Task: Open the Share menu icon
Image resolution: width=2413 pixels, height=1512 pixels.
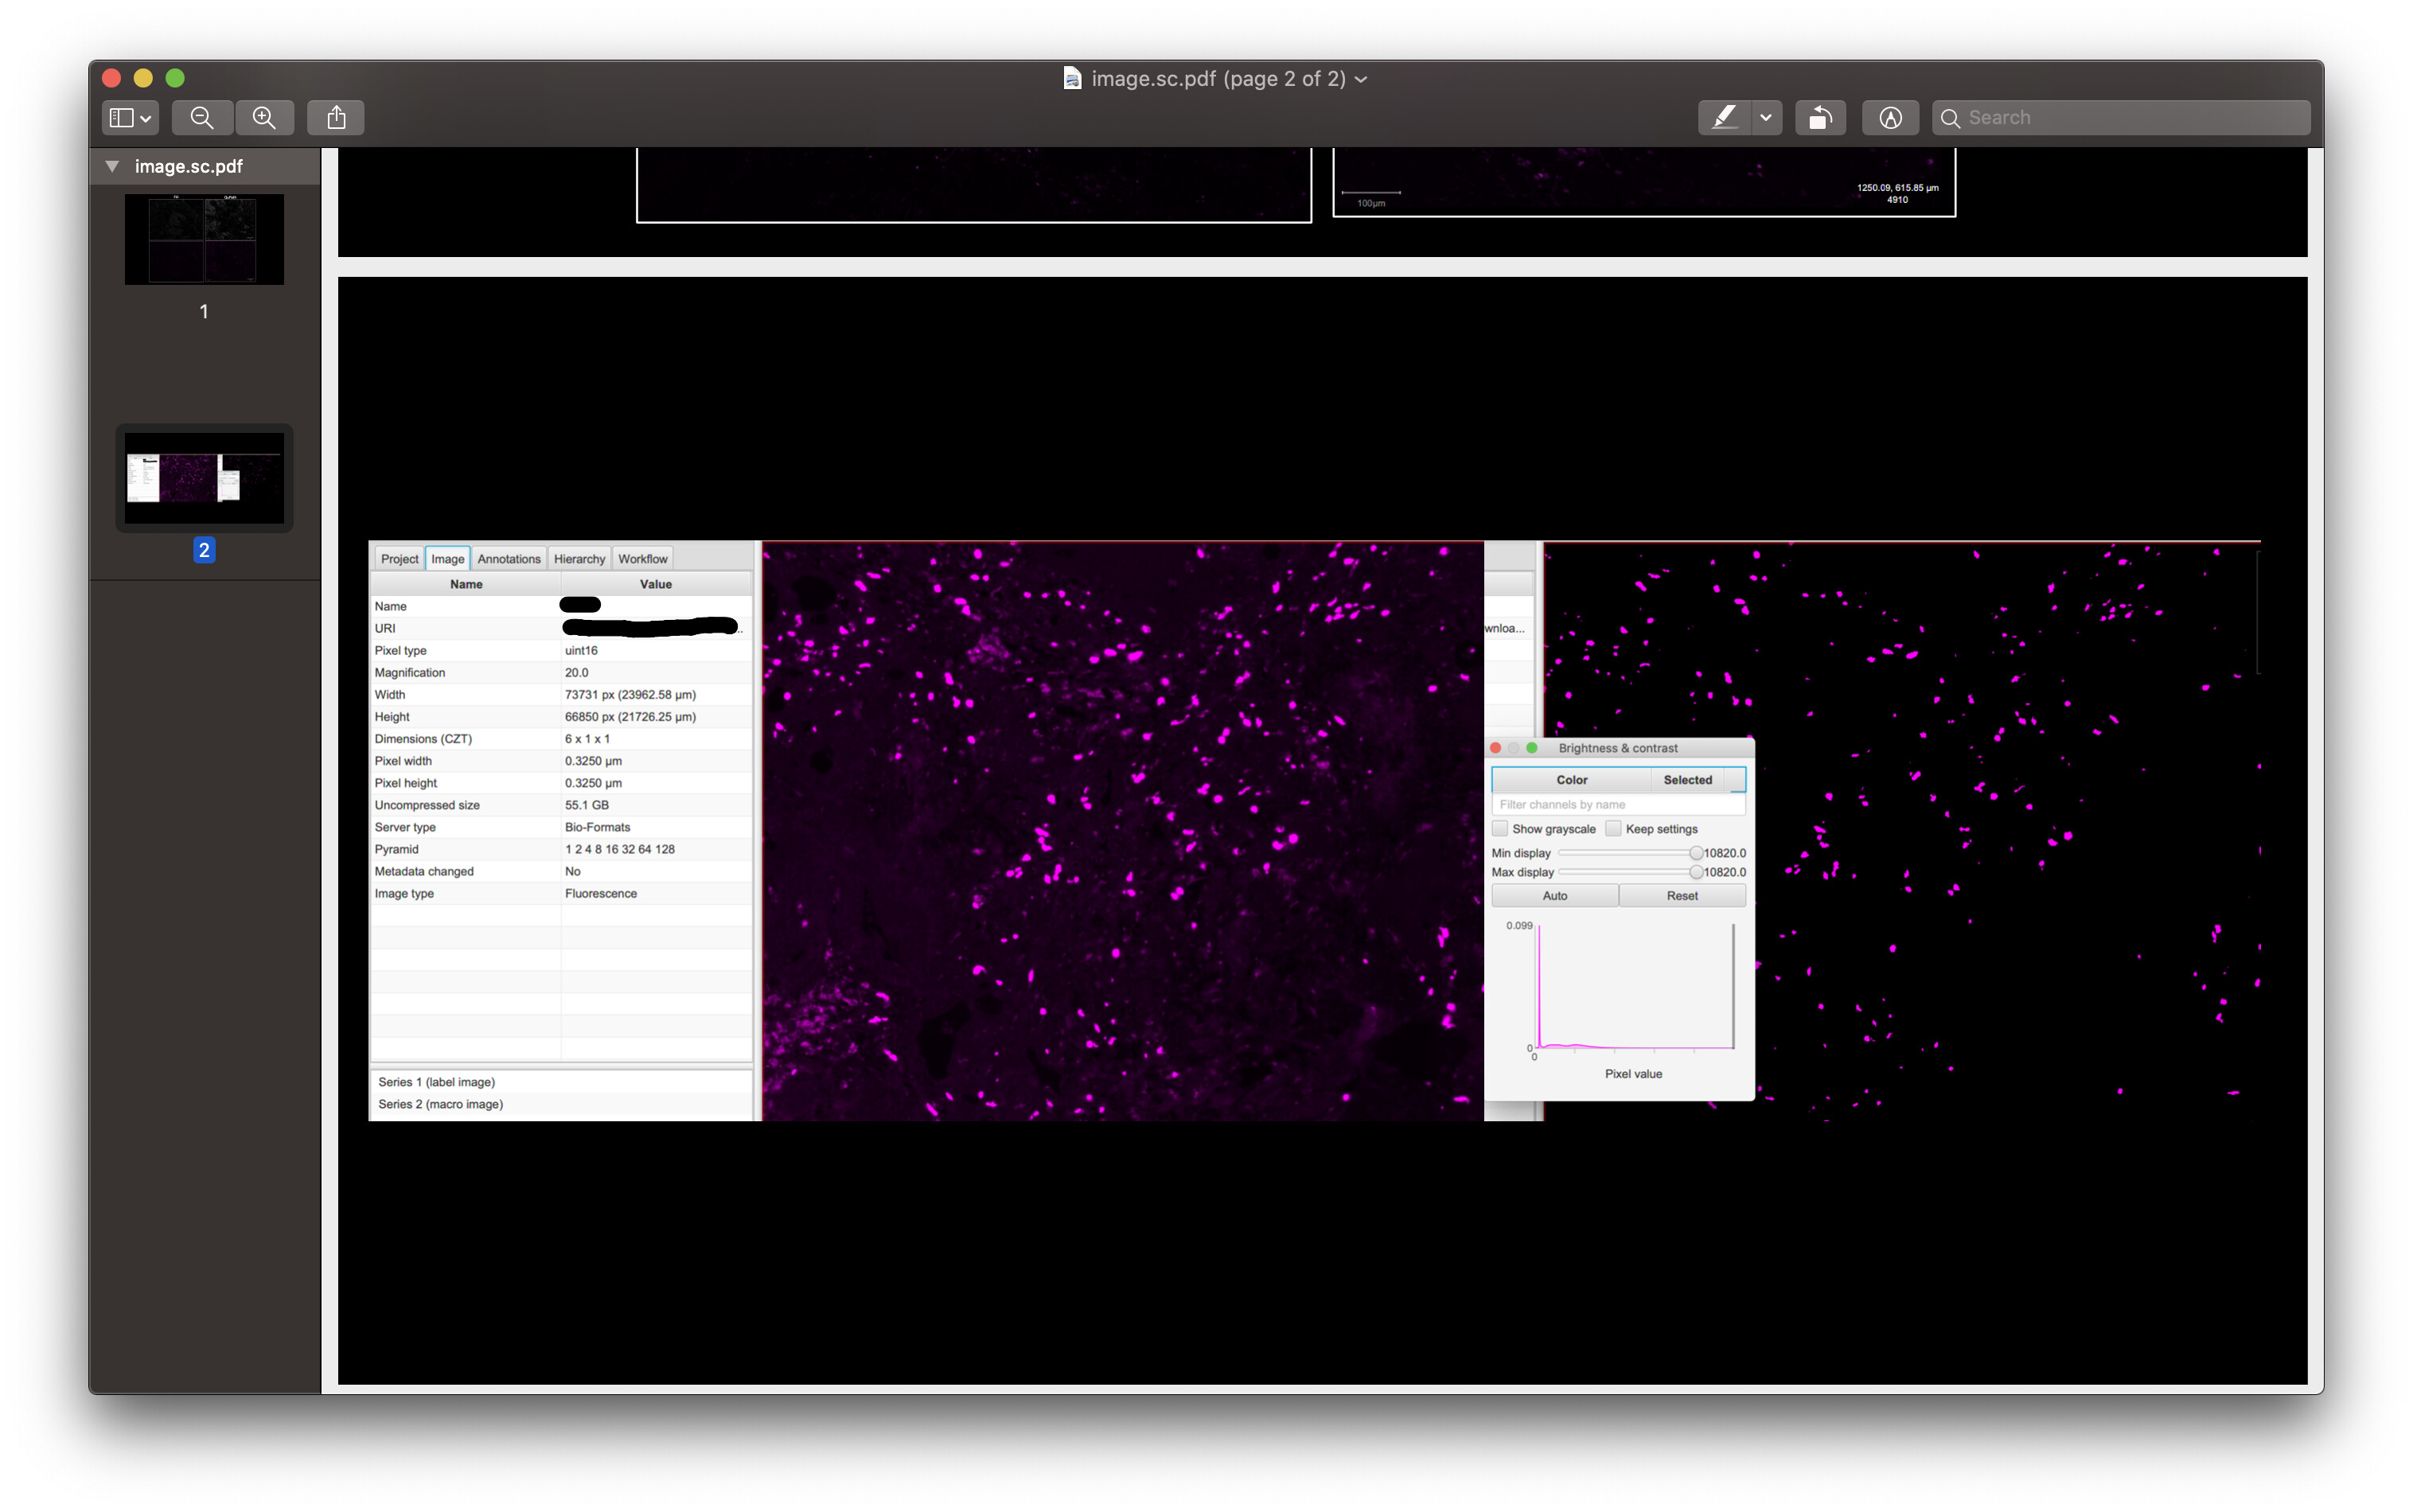Action: pos(335,117)
